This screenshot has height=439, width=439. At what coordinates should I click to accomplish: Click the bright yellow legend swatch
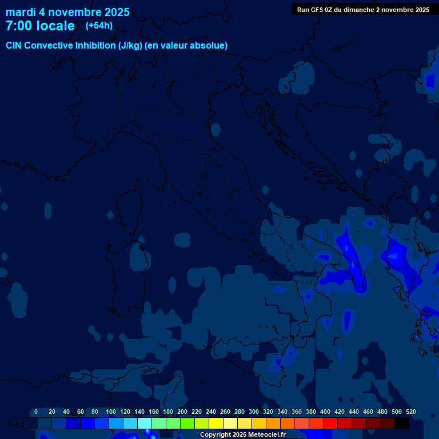tap(216, 424)
